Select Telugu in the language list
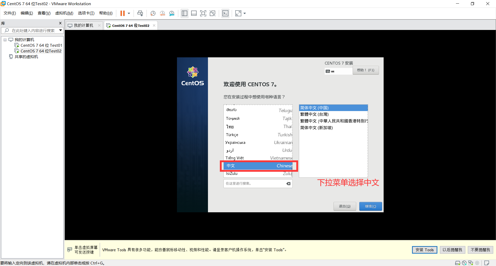Screen dimensions: 496x266 (x=258, y=110)
